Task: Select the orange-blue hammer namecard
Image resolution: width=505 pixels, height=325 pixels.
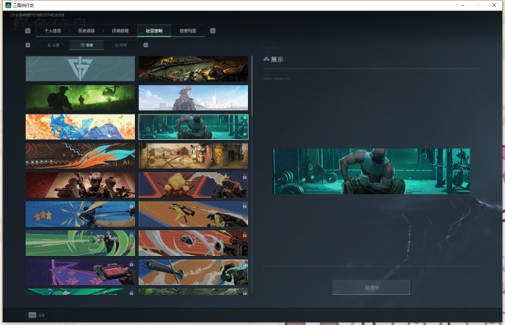Action: 193,272
